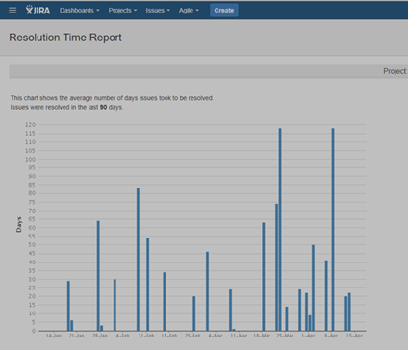Click the 4-Feb x-axis label
The height and width of the screenshot is (350, 408).
pyautogui.click(x=123, y=336)
